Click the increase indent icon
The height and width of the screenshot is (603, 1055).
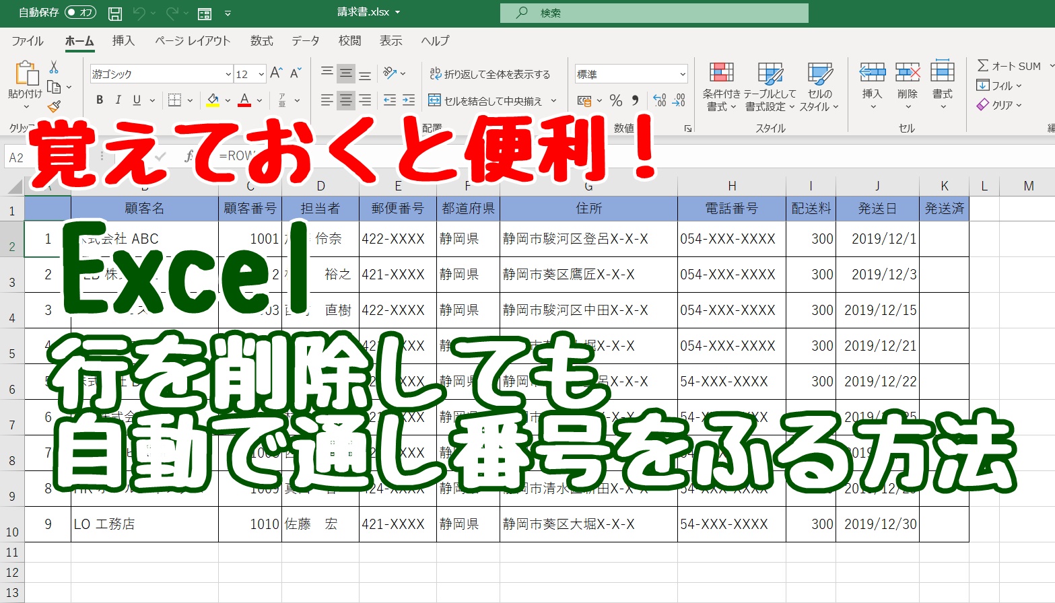409,100
